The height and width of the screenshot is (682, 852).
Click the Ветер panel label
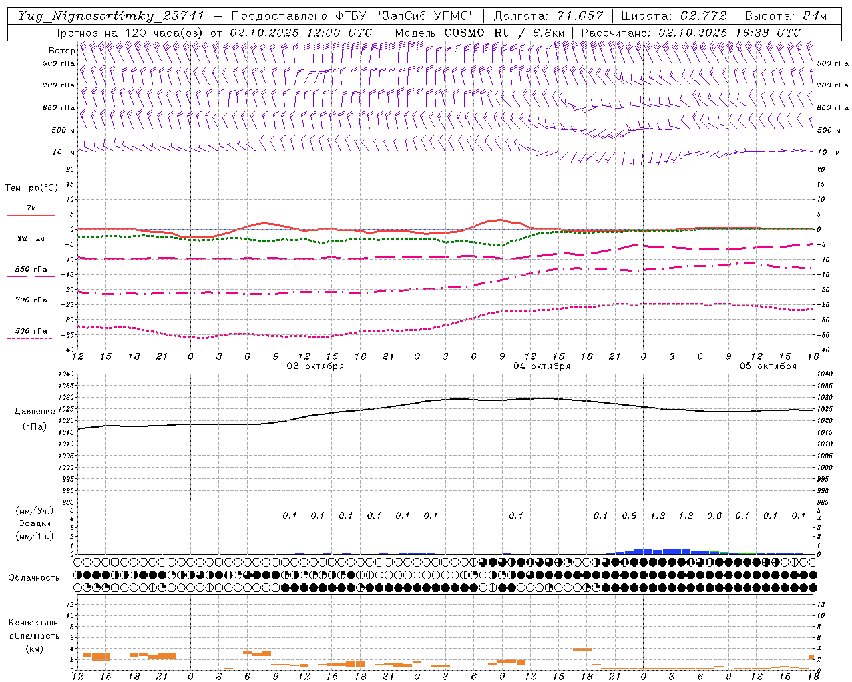coord(62,51)
